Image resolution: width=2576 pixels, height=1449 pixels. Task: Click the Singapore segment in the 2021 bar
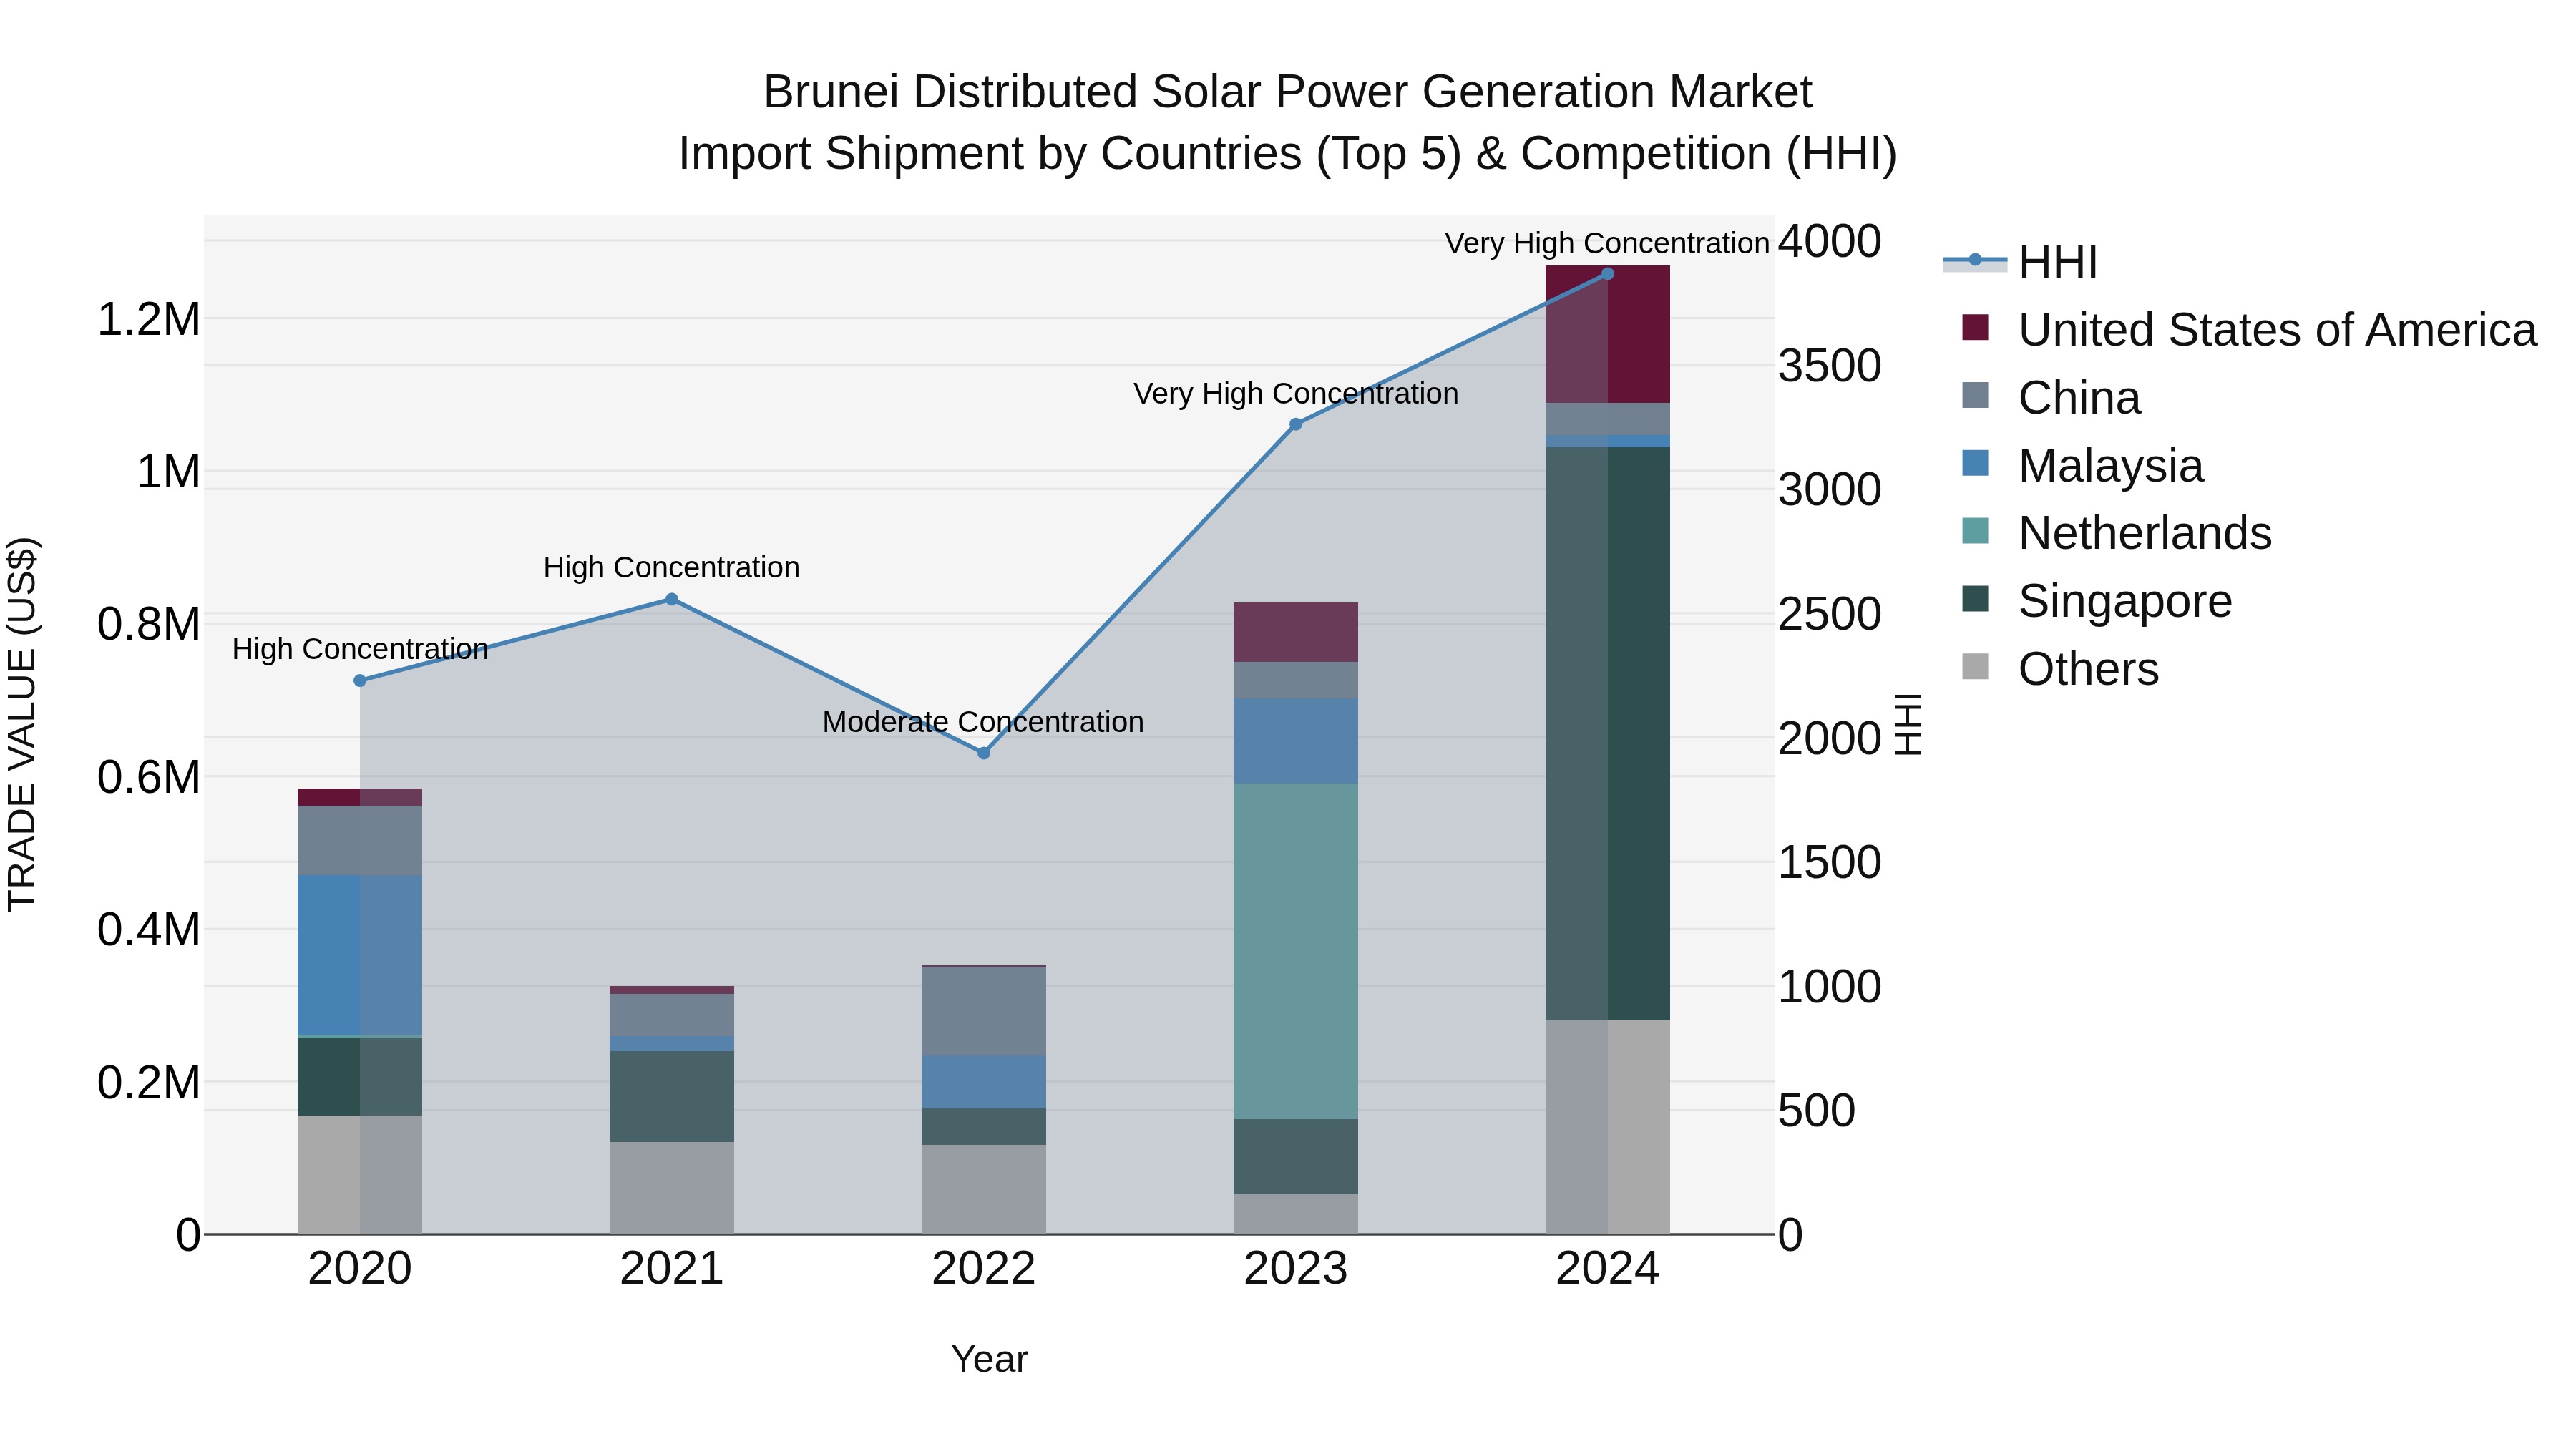pyautogui.click(x=672, y=1096)
